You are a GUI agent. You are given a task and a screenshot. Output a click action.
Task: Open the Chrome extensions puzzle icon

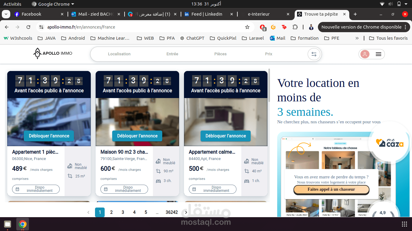pos(295,27)
